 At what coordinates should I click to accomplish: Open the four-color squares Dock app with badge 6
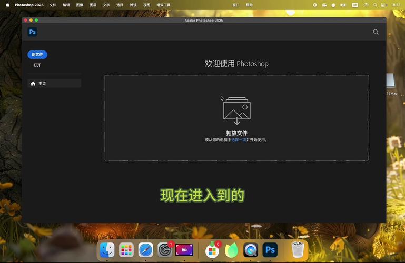tap(212, 250)
